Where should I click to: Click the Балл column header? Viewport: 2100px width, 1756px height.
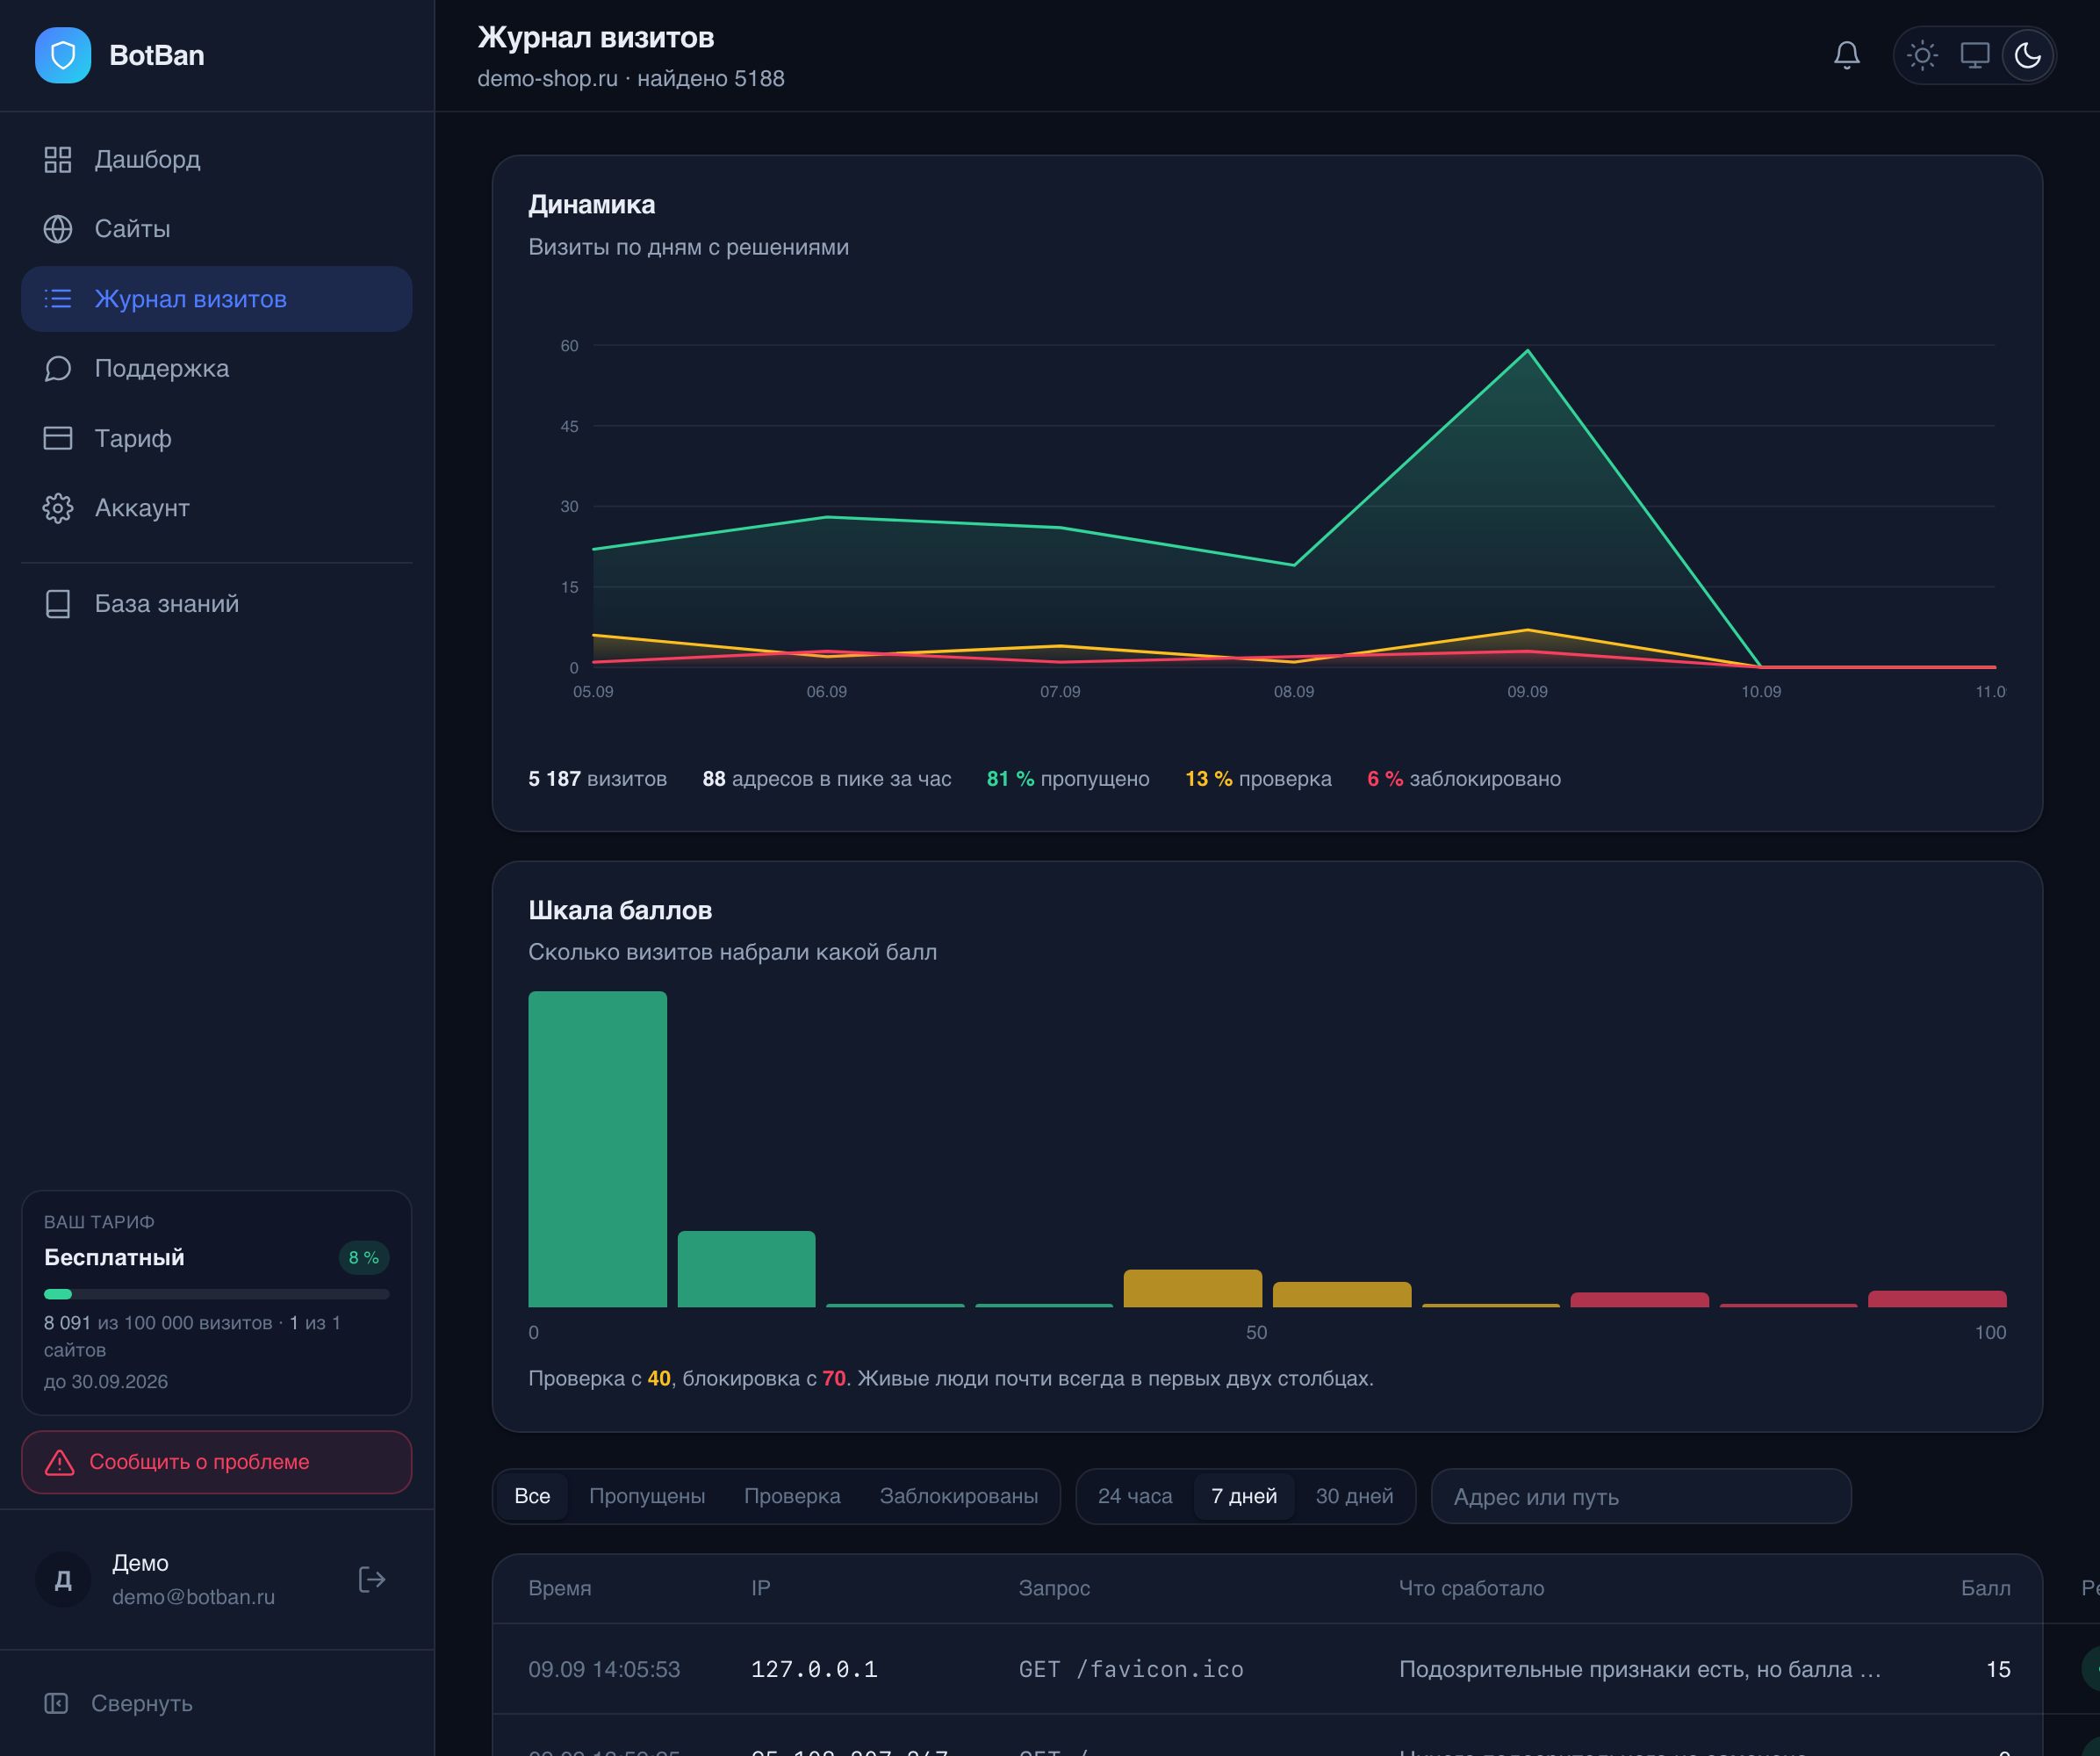(1985, 1588)
